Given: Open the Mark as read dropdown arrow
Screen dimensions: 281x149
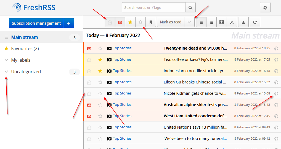Looking at the screenshot, I should click(189, 22).
